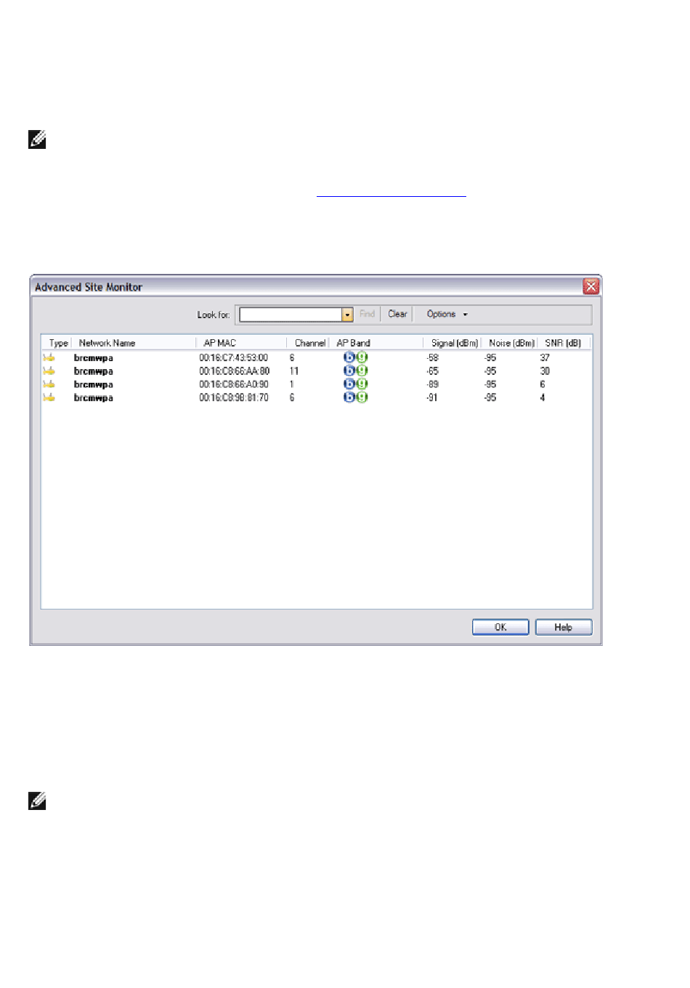Viewport: 690px width, 988px height.
Task: Select the row with MAC 00:16:C8:66:A0:90
Action: point(234,384)
